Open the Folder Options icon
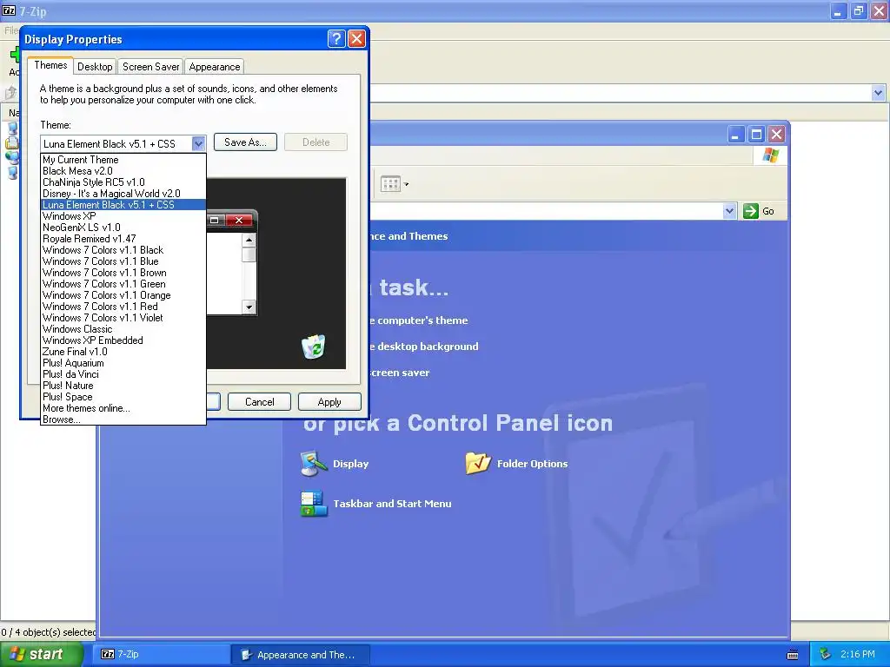 click(x=478, y=464)
